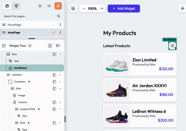This screenshot has height=131, width=186.
Task: Add child widget to top Row
Action: [55, 54]
